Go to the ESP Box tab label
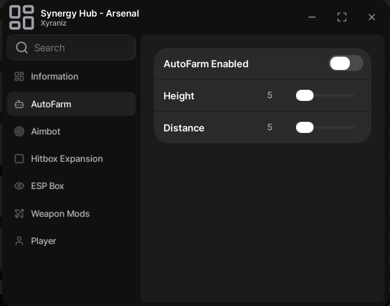This screenshot has width=390, height=306. 48,186
